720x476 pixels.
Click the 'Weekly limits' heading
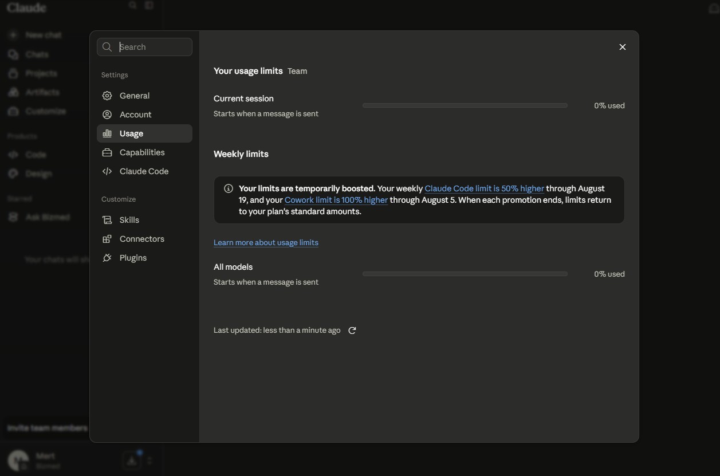coord(241,154)
